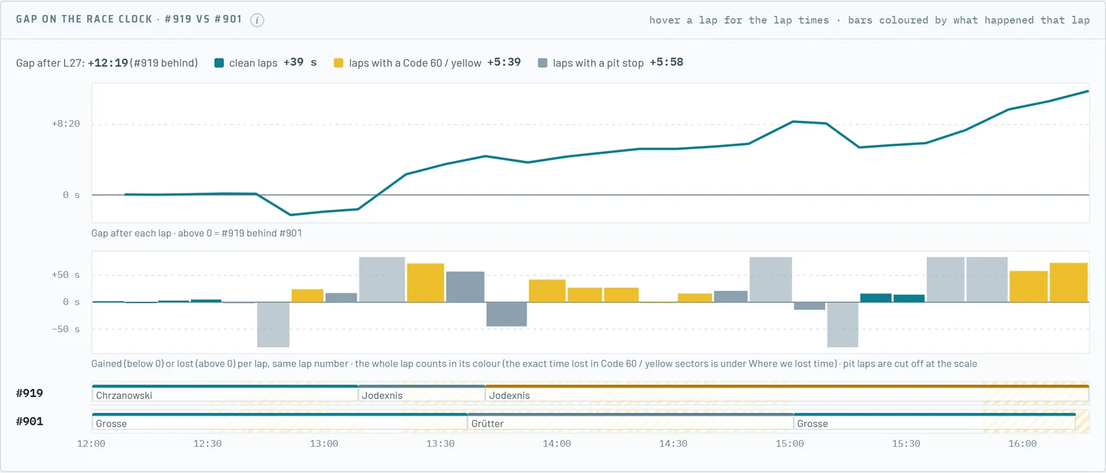Click the '12:00' time axis label
The image size is (1106, 473).
tap(91, 444)
